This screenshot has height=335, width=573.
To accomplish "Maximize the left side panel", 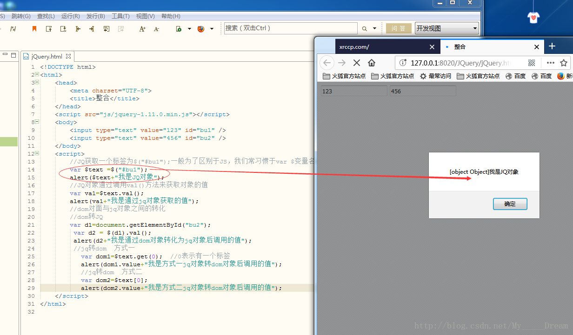I will pos(13,55).
